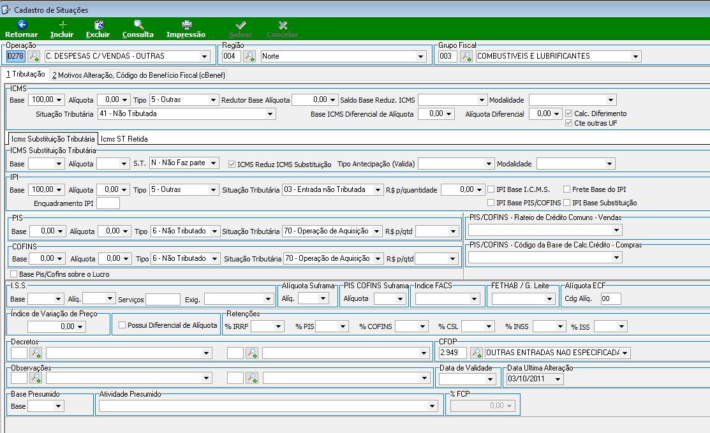Click the Excluir toolbar icon
The image size is (710, 433).
click(98, 25)
